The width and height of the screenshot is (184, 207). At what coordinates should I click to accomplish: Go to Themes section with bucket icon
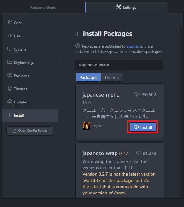pos(10,88)
